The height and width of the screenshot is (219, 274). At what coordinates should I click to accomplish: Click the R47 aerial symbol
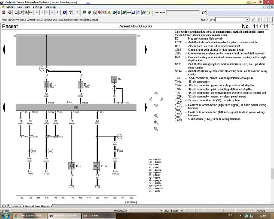(x=114, y=79)
